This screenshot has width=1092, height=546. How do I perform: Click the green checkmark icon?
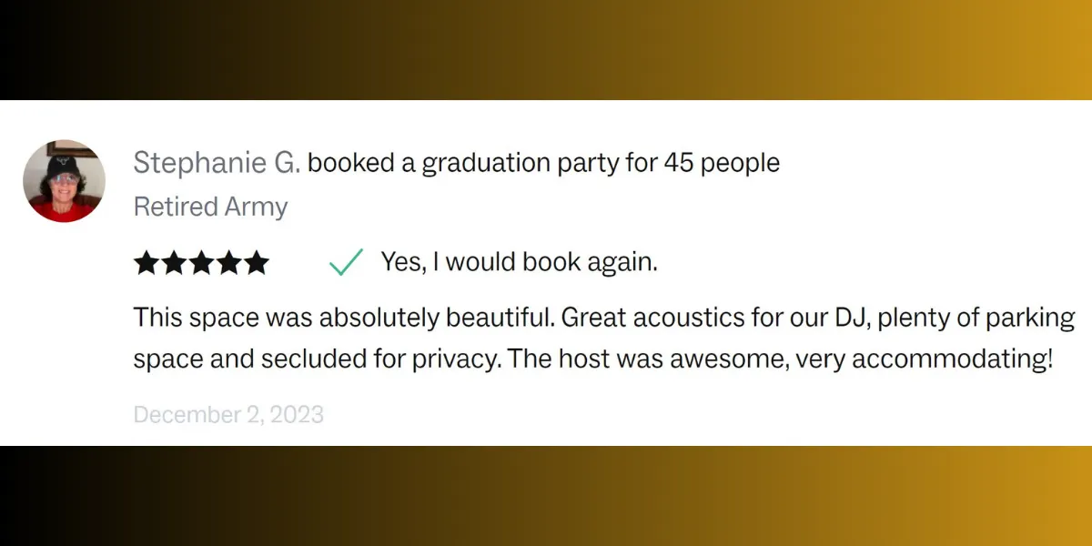click(x=346, y=262)
